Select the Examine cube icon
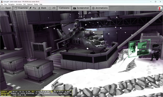 16,8
